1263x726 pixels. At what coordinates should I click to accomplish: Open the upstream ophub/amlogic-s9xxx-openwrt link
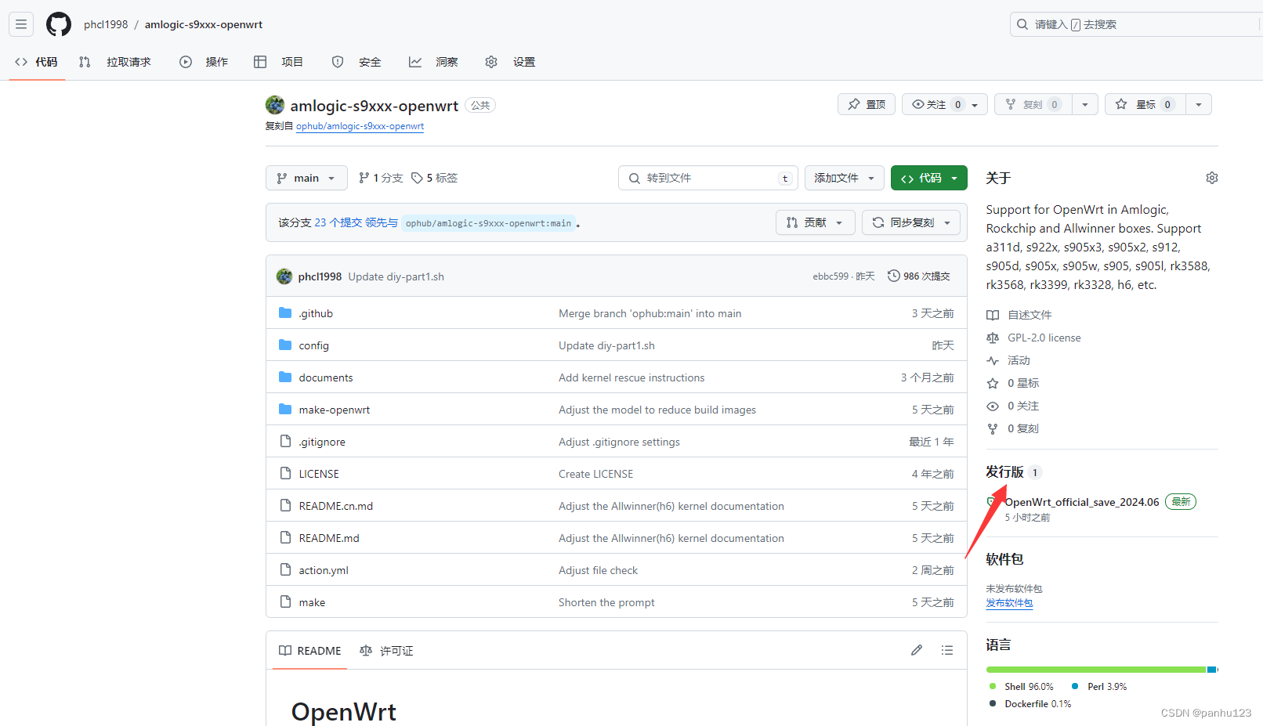tap(360, 126)
